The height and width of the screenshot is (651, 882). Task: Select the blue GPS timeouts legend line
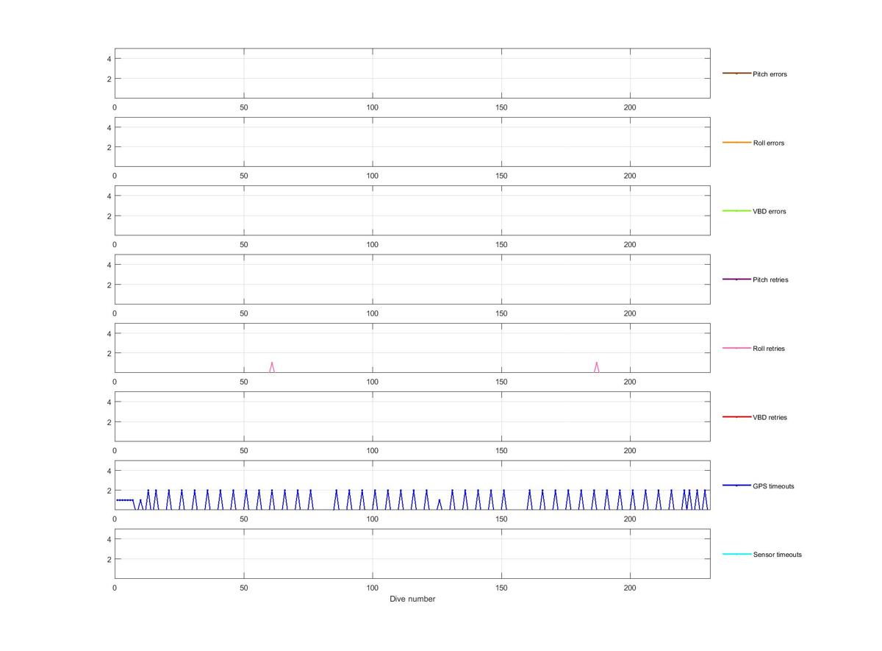[736, 485]
